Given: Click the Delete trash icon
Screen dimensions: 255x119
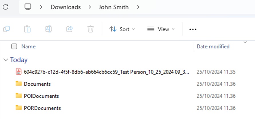Looking at the screenshot, I should pos(90,29).
